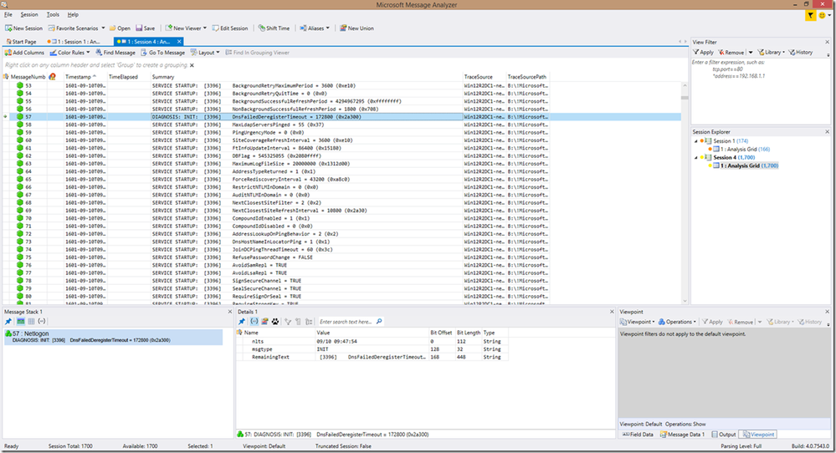The image size is (836, 453).
Task: Switch to the Session 1 analysis tab
Action: (x=74, y=42)
